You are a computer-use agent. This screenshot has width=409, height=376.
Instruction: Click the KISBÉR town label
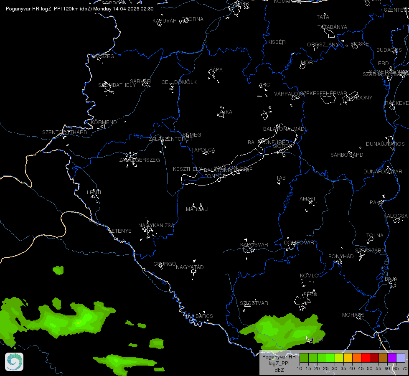(x=277, y=42)
